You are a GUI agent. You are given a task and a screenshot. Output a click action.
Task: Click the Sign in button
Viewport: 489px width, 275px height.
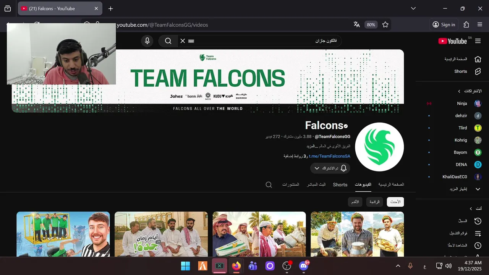click(444, 24)
